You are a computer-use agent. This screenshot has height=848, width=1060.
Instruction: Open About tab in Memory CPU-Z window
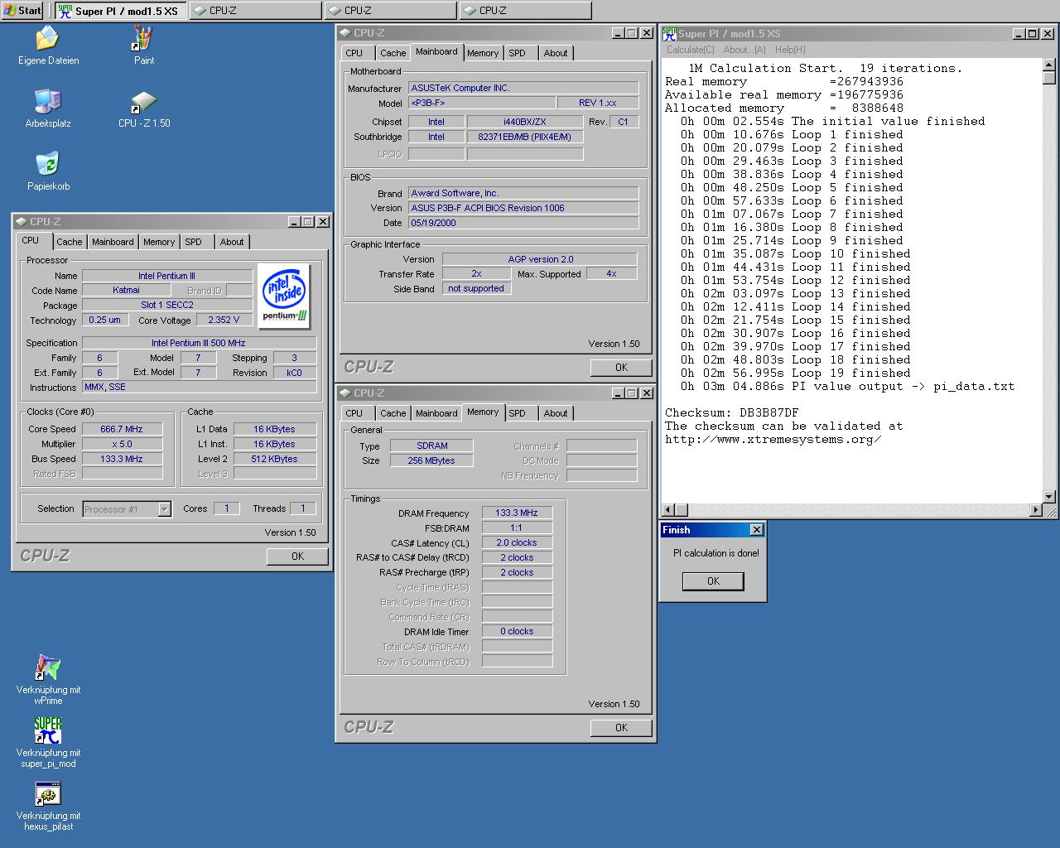(x=556, y=413)
